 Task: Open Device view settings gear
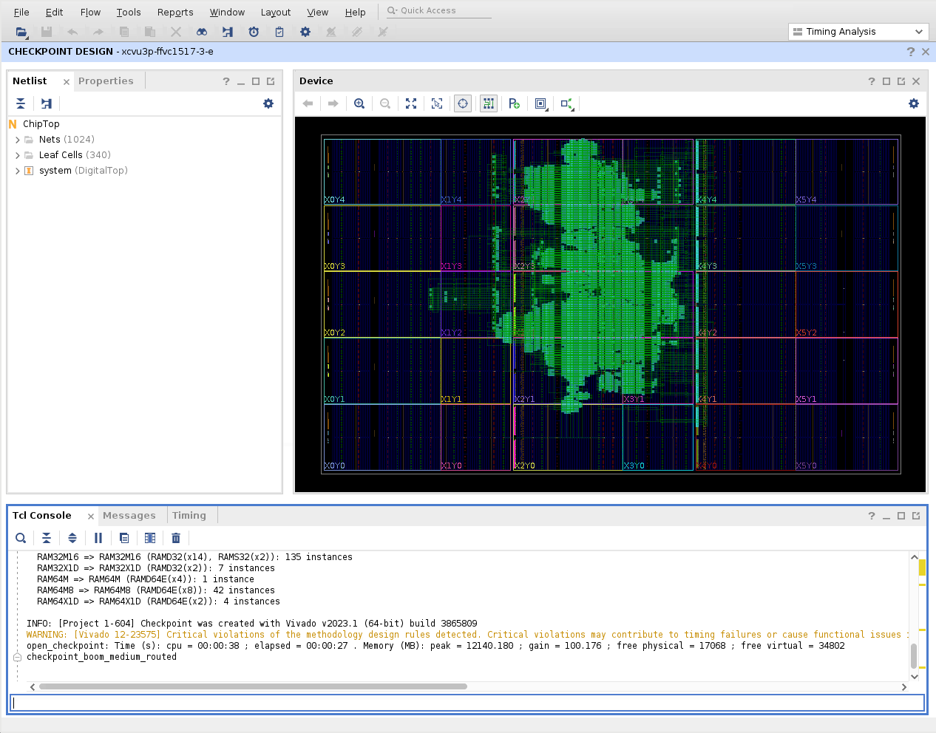point(914,103)
